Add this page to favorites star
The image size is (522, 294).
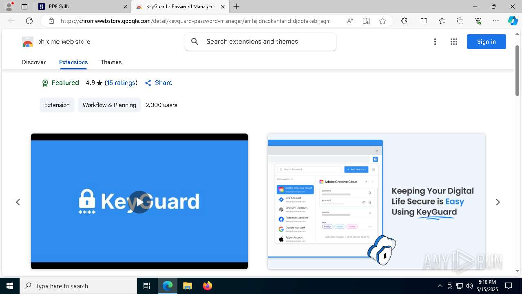[383, 21]
